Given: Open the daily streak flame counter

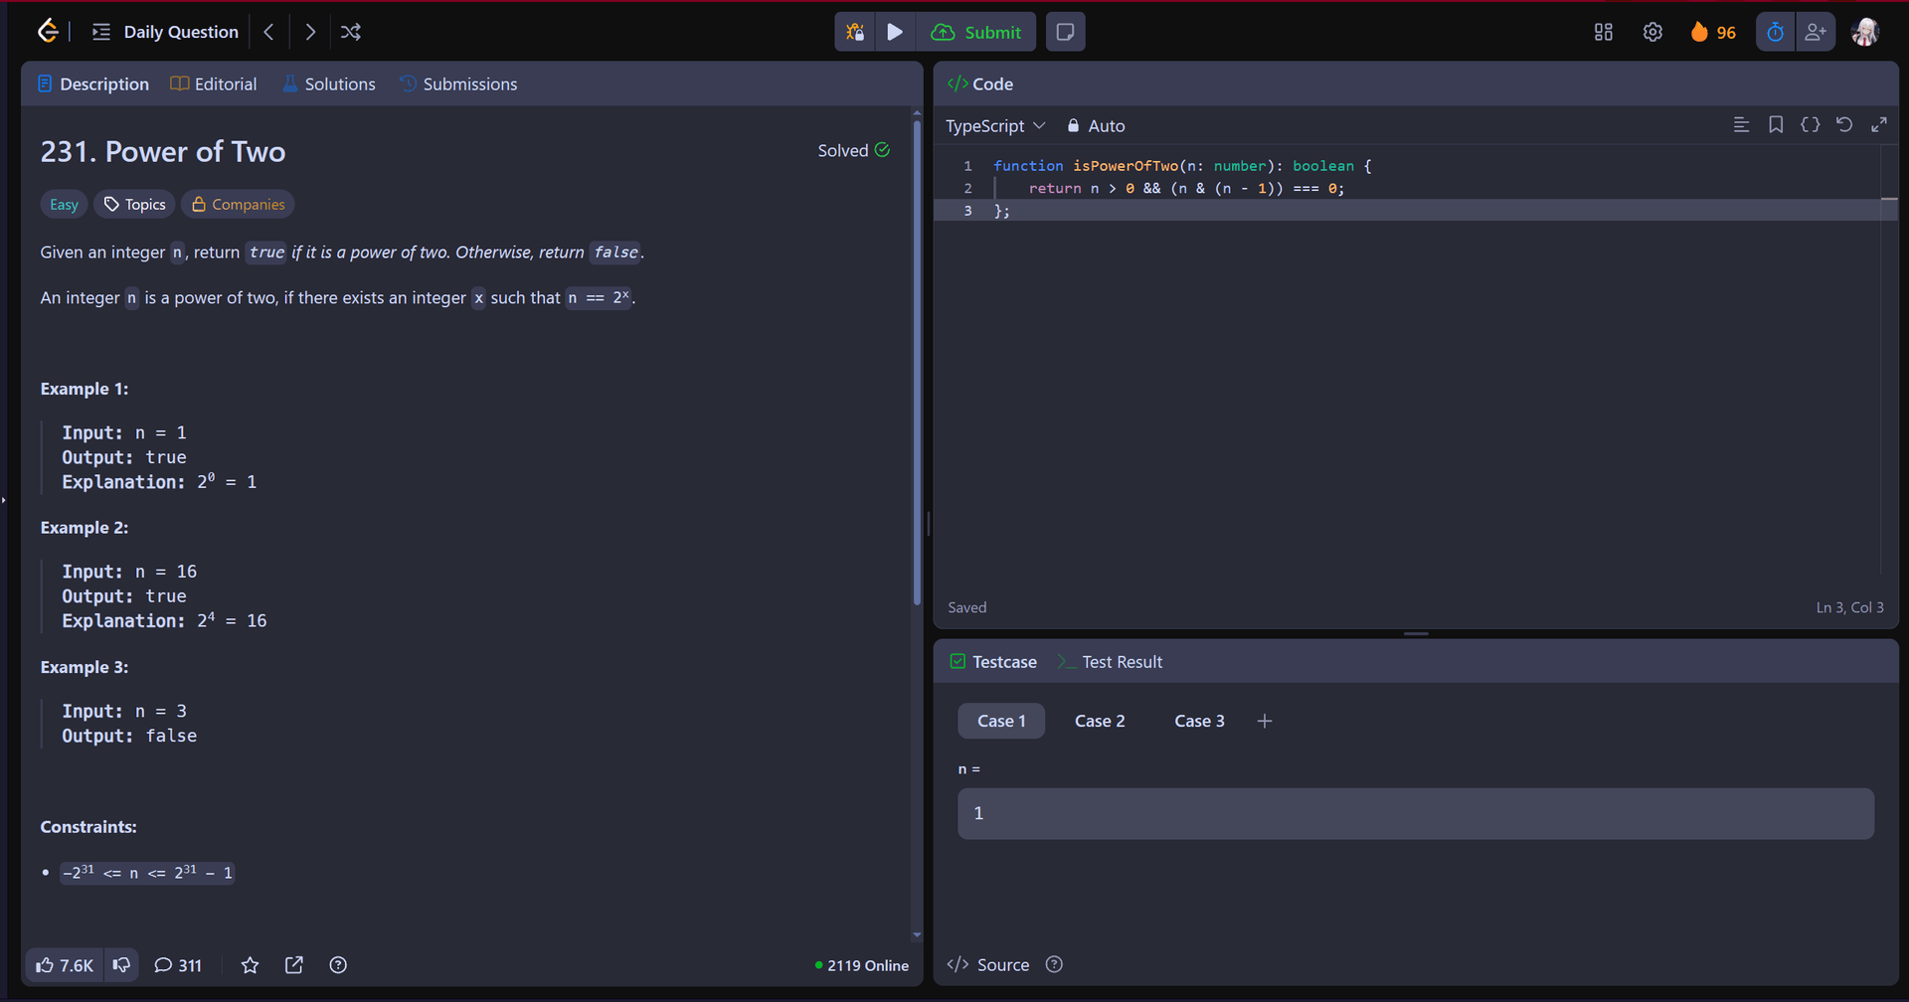Looking at the screenshot, I should [1712, 31].
